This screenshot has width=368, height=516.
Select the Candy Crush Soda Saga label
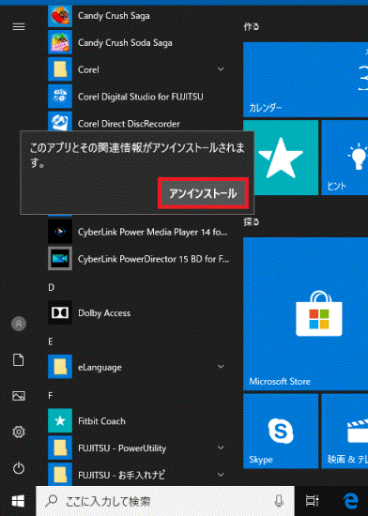point(125,43)
